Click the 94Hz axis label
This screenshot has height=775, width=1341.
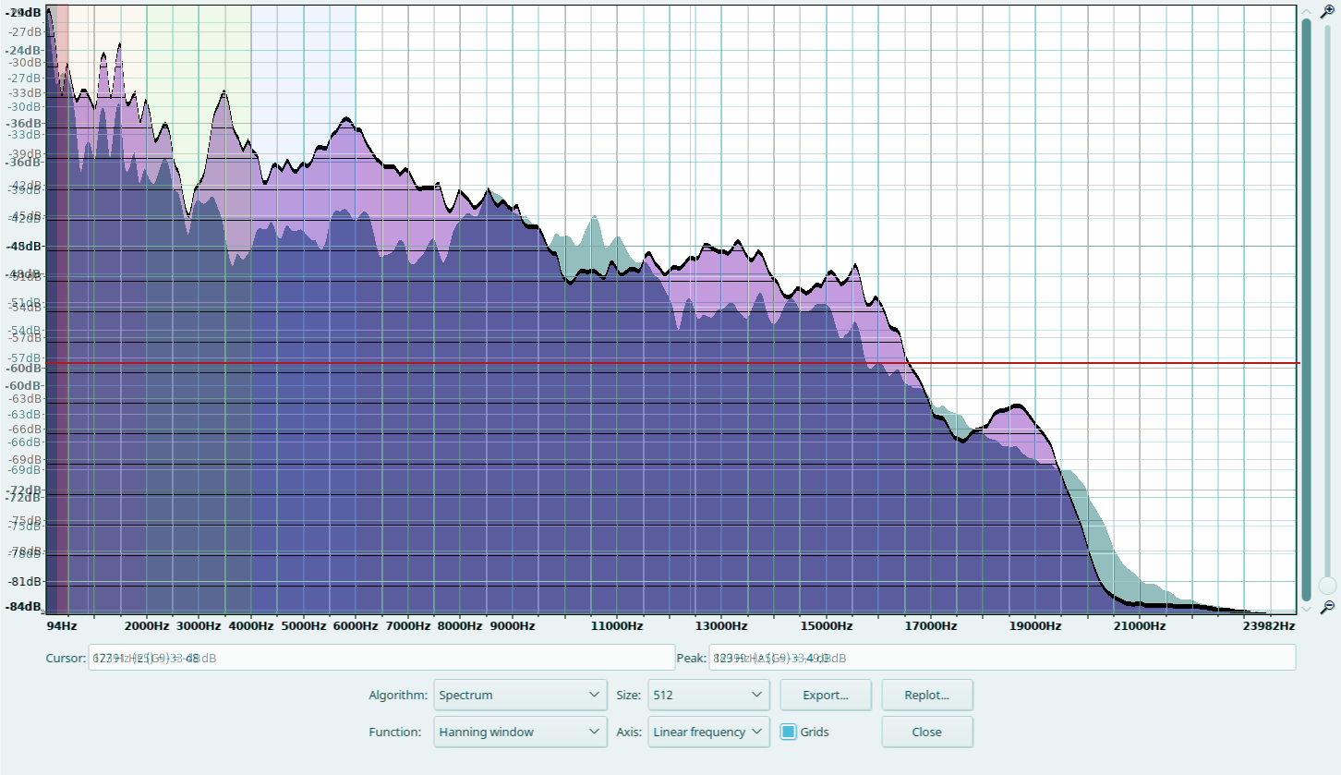[62, 625]
